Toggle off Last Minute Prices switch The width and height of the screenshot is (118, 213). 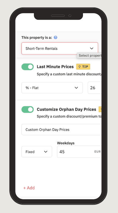coord(28,67)
